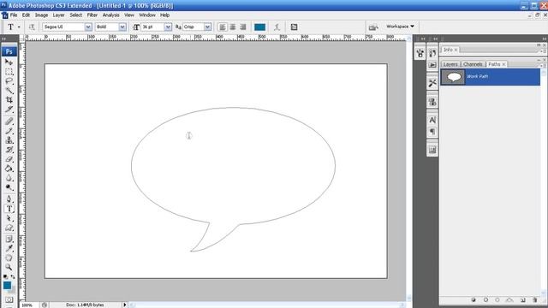Select the Slice tool

pos(9,110)
